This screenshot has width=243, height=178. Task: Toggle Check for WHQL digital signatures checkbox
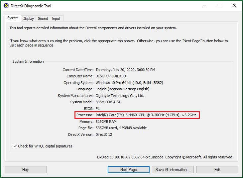[15, 146]
